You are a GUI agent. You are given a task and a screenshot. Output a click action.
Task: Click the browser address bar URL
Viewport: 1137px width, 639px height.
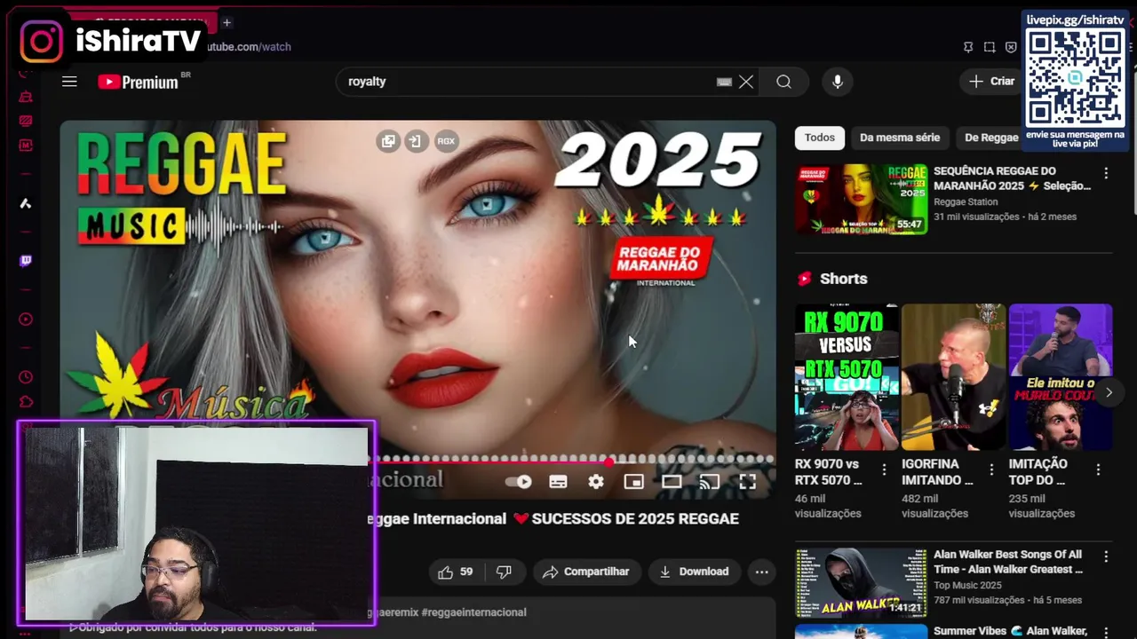tap(249, 47)
